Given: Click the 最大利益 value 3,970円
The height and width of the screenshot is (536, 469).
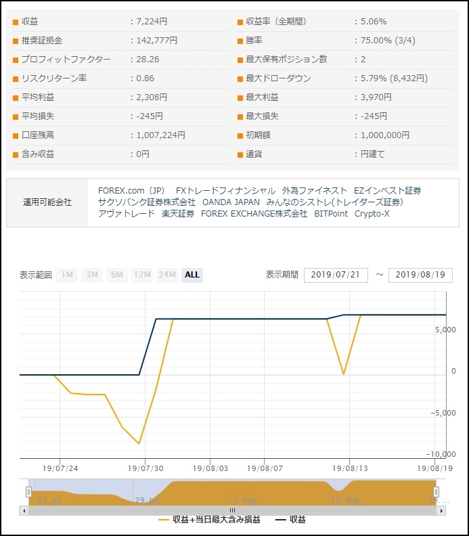Looking at the screenshot, I should (376, 97).
